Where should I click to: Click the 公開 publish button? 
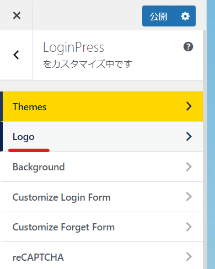158,16
